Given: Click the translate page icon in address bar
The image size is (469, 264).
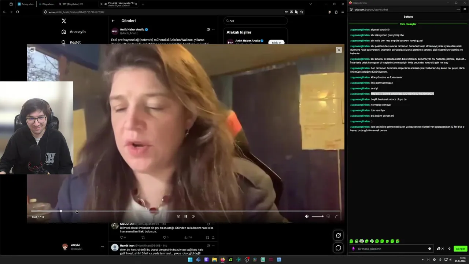Looking at the screenshot, I should point(296,12).
